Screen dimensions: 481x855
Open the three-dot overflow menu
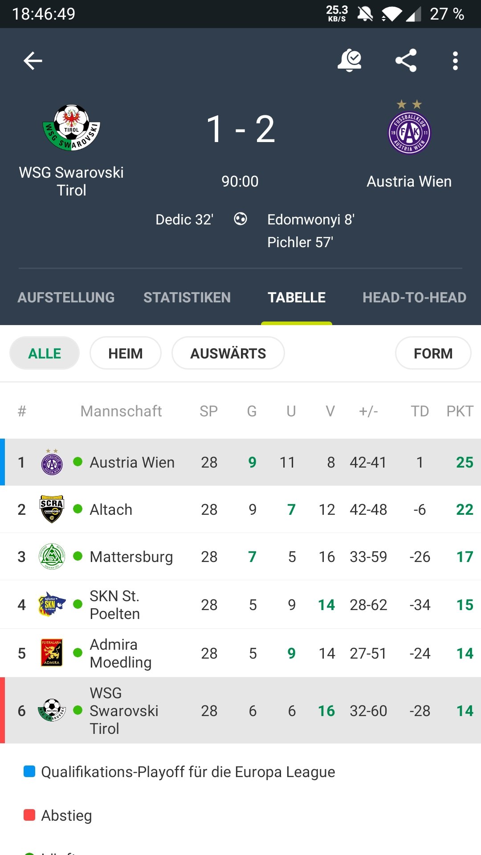pos(455,61)
